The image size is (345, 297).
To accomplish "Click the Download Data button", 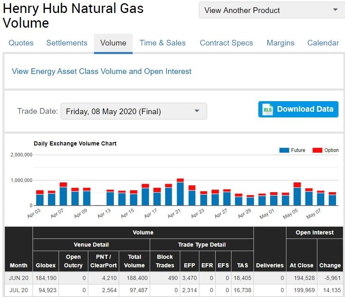I will [298, 109].
